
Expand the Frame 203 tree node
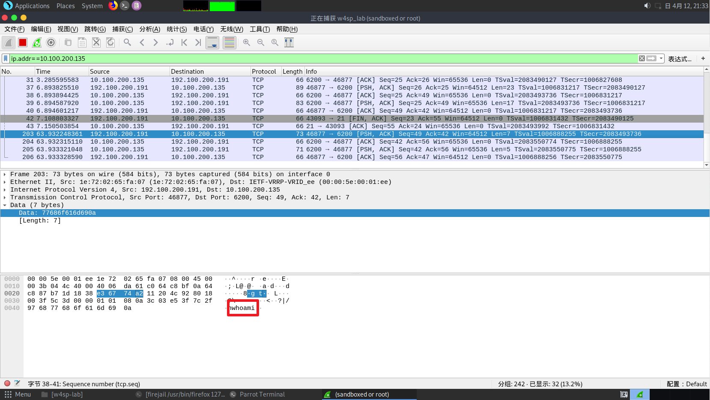point(5,174)
